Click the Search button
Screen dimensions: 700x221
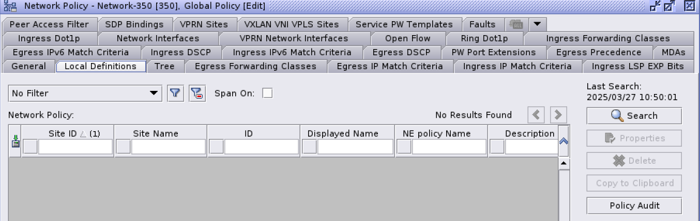tap(634, 116)
